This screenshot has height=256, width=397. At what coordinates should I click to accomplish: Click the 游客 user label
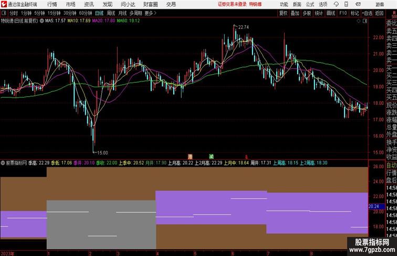coord(380,4)
